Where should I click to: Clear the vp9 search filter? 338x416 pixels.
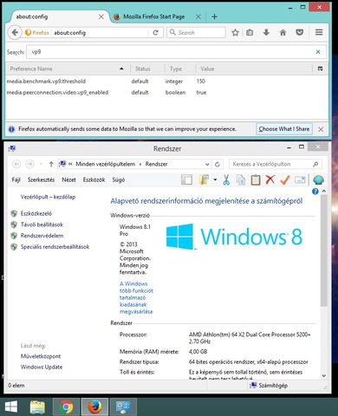318,52
